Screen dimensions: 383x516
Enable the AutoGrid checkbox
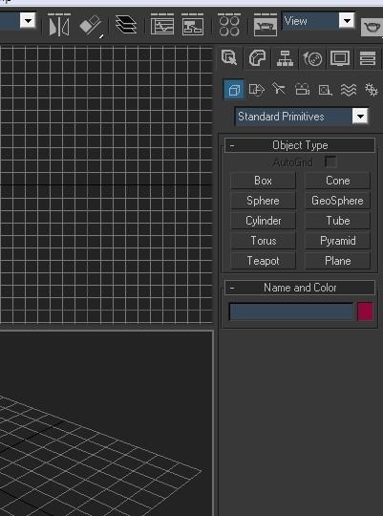click(330, 161)
